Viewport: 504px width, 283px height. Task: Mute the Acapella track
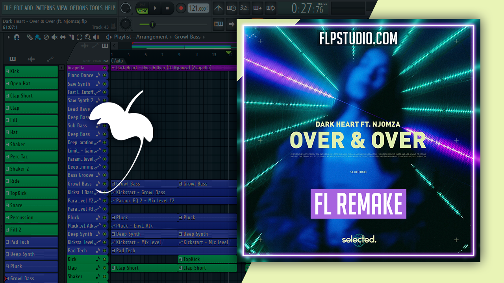(x=105, y=68)
